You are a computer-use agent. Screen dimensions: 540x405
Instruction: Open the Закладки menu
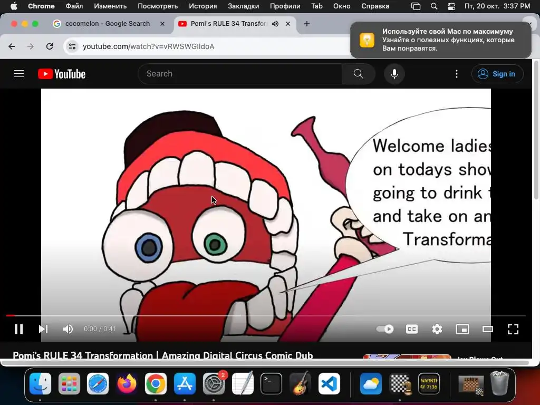244,6
